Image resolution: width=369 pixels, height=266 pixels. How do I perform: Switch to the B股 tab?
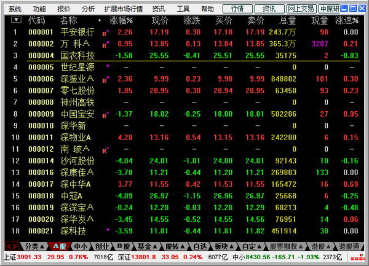[x=124, y=246]
